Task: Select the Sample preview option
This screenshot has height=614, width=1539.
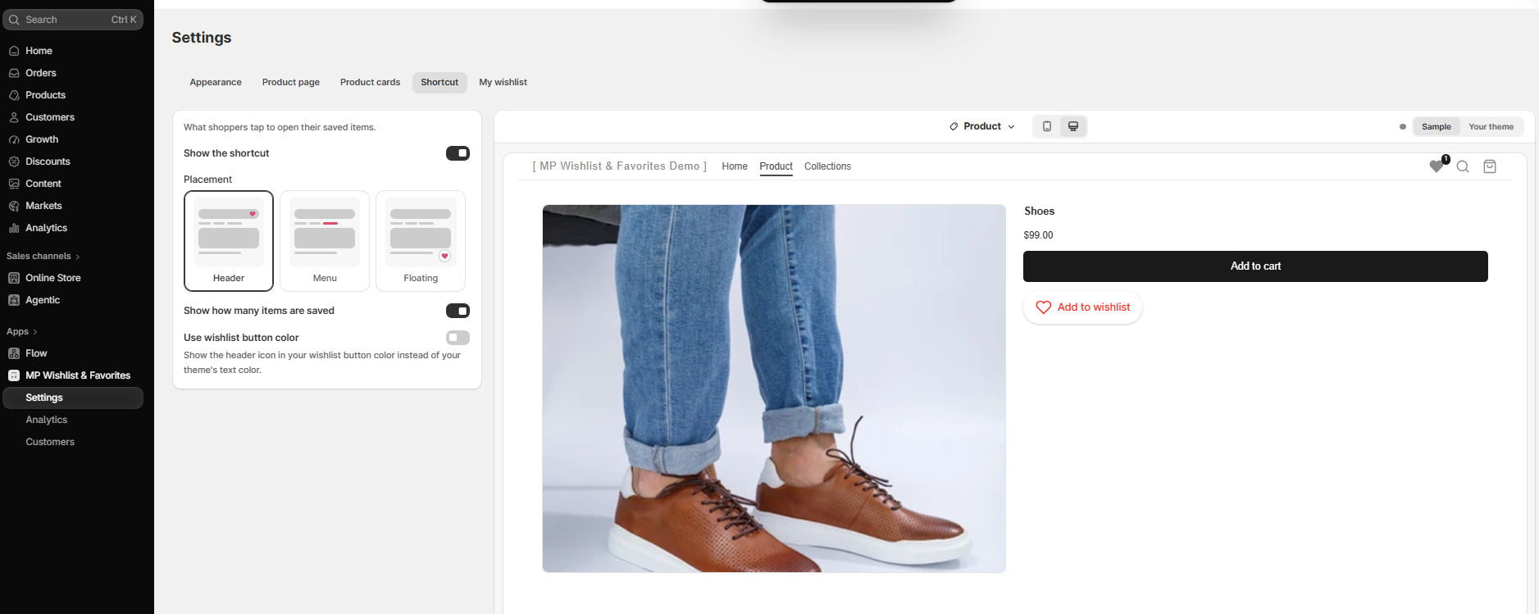Action: [x=1437, y=126]
